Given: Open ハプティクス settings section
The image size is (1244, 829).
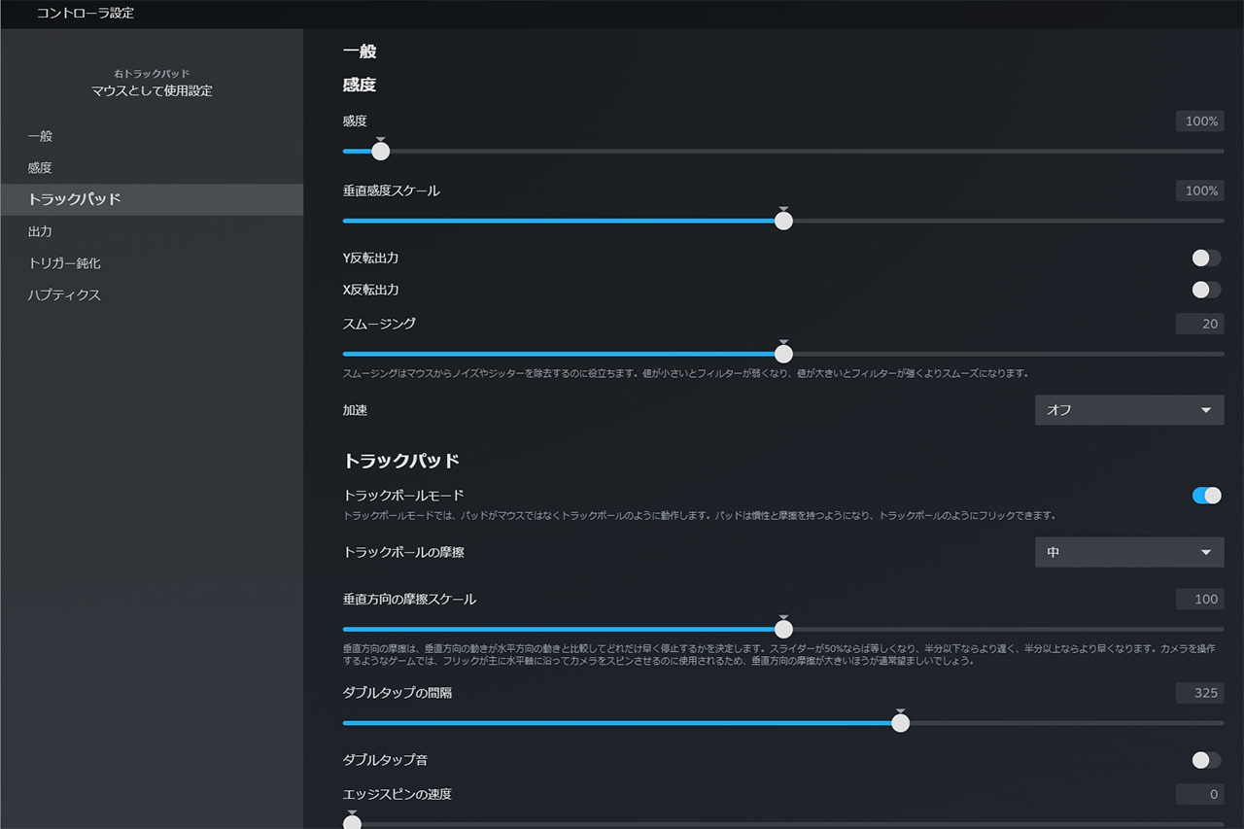Looking at the screenshot, I should [x=64, y=295].
